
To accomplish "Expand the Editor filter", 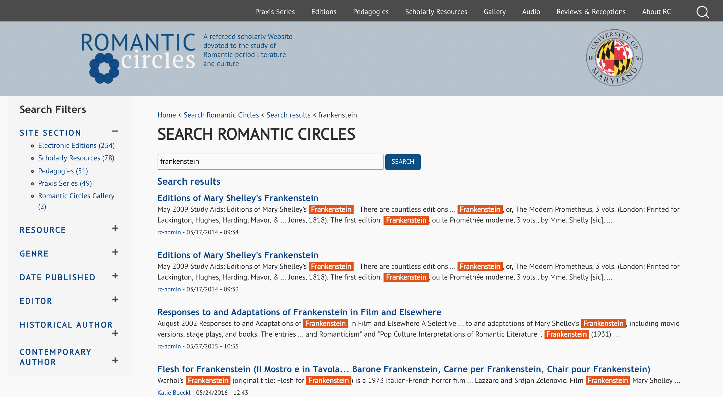I will tap(115, 300).
